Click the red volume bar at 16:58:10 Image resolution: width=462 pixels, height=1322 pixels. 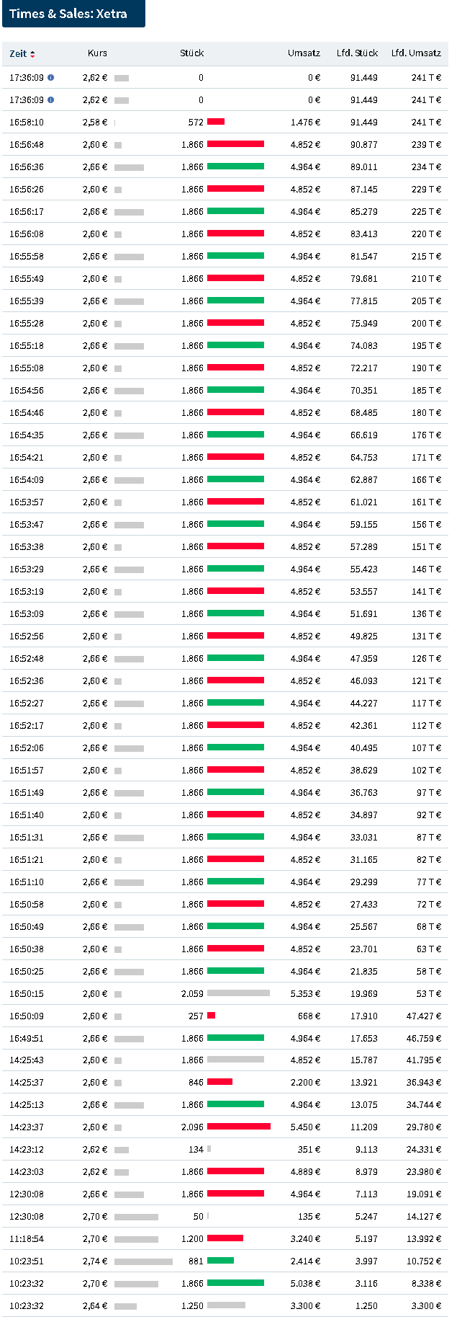[216, 123]
